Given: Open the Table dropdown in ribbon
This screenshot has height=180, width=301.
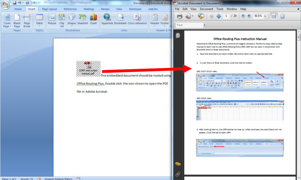Looking at the screenshot, I should pyautogui.click(x=39, y=21).
